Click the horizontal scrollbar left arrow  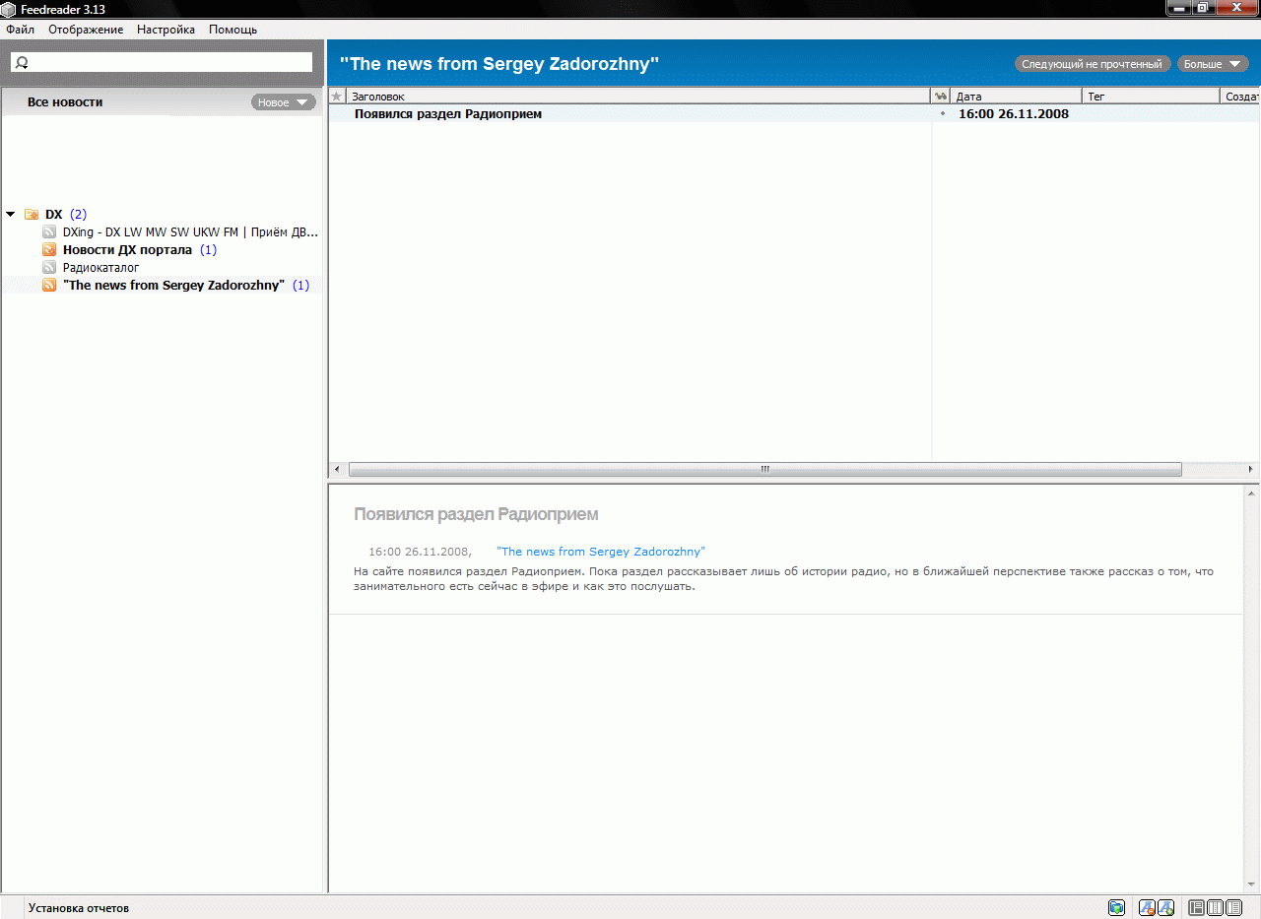click(337, 470)
